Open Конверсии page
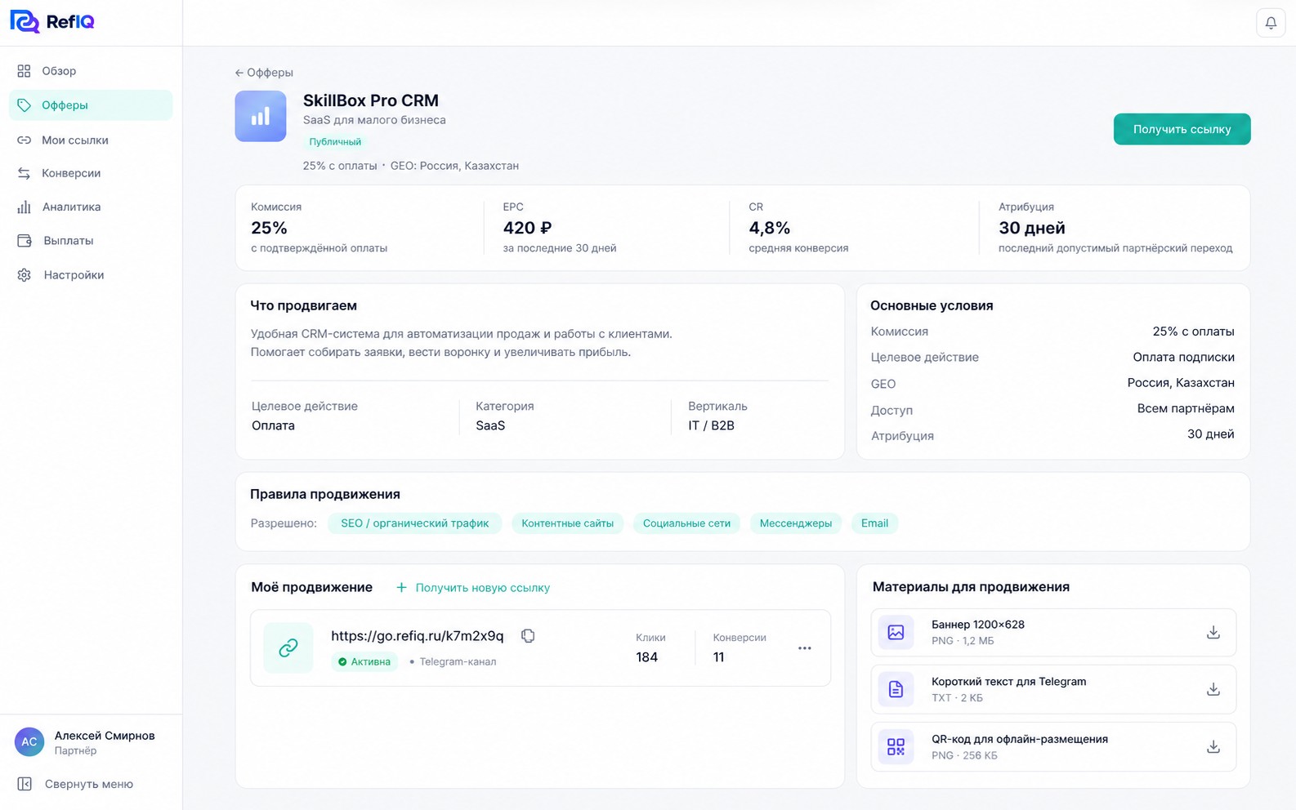This screenshot has width=1296, height=810. point(91,173)
